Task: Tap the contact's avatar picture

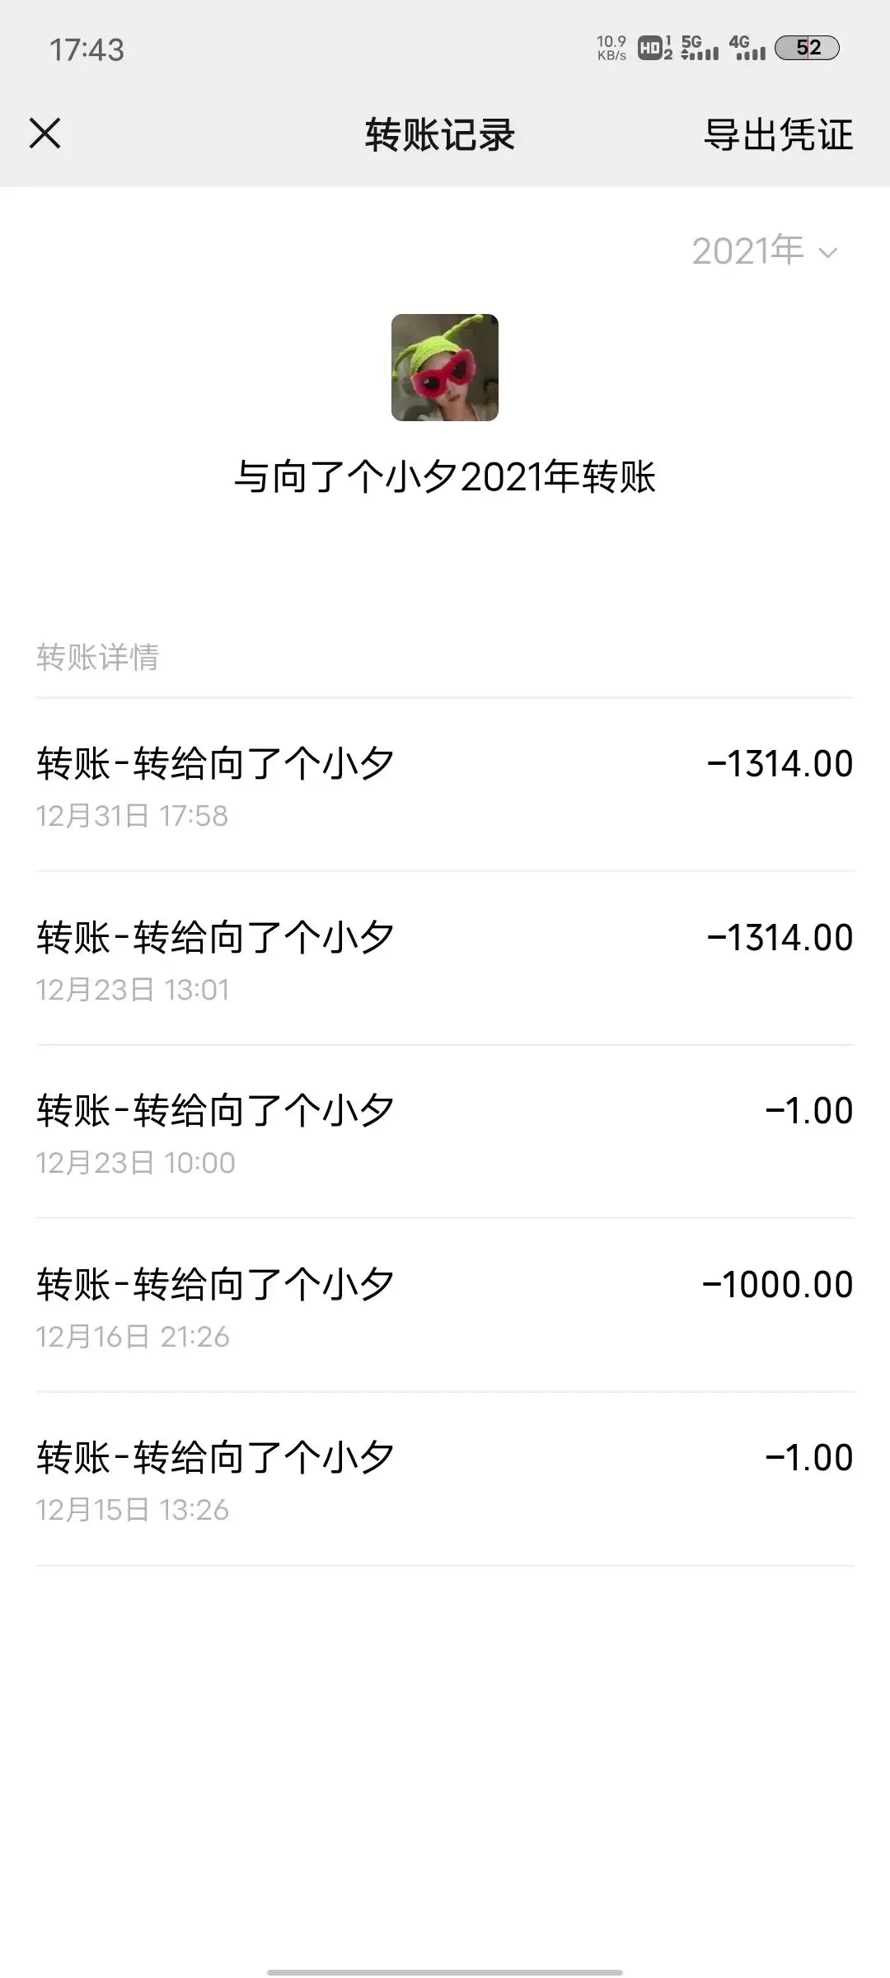Action: [x=445, y=368]
